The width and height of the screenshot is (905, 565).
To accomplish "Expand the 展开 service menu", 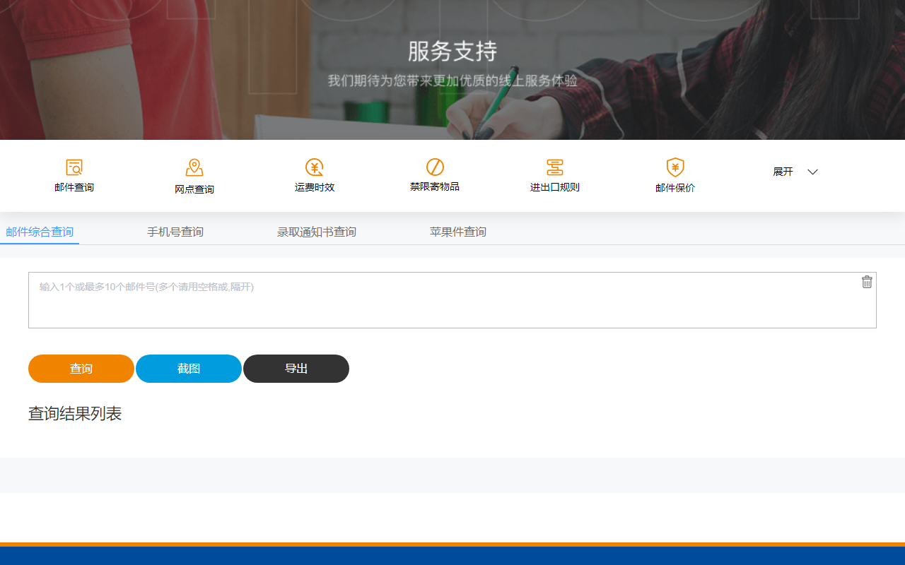I will (782, 172).
